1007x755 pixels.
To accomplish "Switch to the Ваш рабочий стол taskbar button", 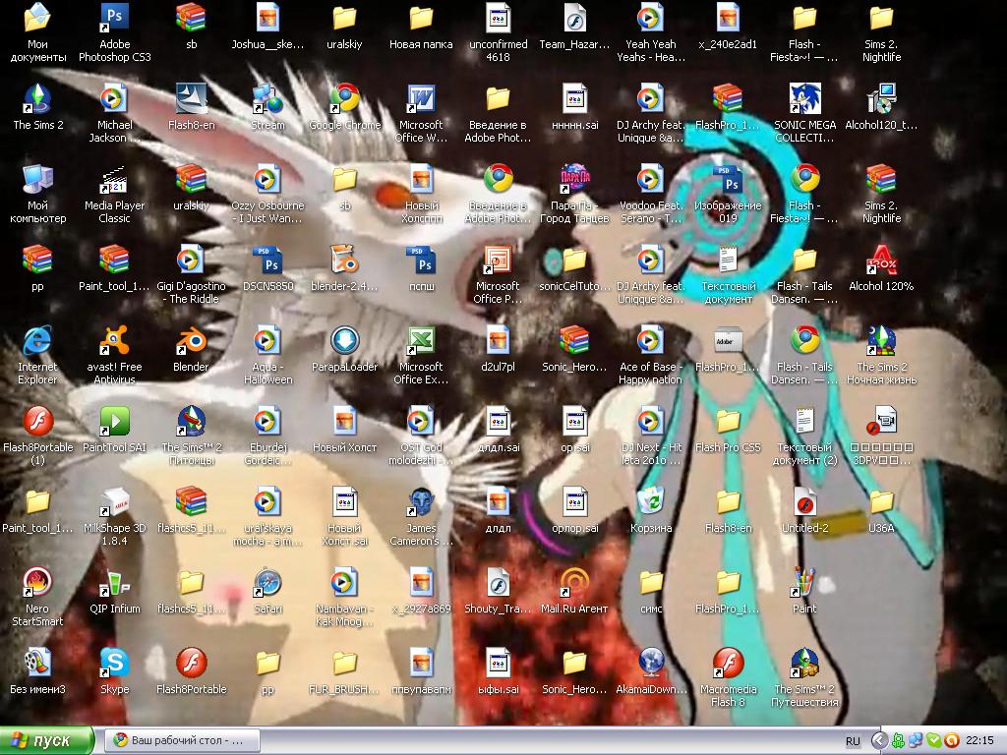I will tap(181, 741).
